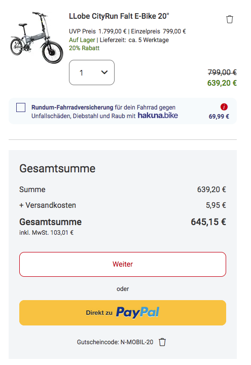Click the 20% Rabatt discount label

click(x=84, y=48)
